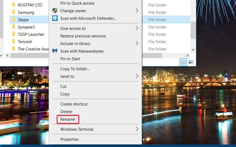Expand the Give access to submenu arrow

[137, 28]
